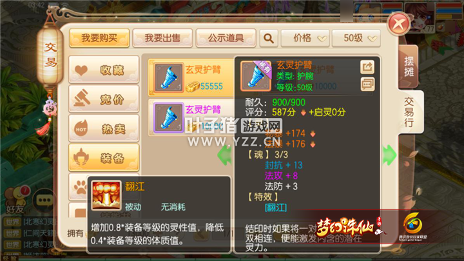
Task: Select the 热卖 hot sale category
Action: click(104, 128)
